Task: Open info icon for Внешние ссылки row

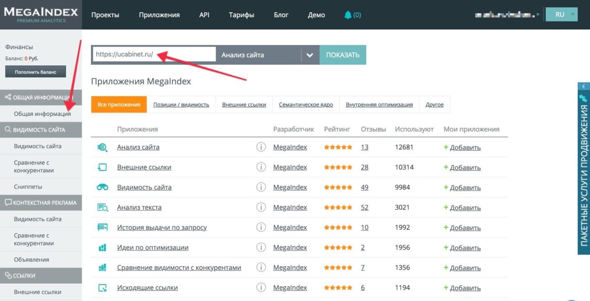Action: pos(261,167)
